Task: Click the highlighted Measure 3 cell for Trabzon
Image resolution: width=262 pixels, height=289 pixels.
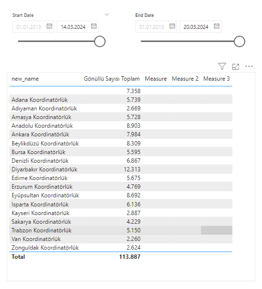Action: (216, 230)
